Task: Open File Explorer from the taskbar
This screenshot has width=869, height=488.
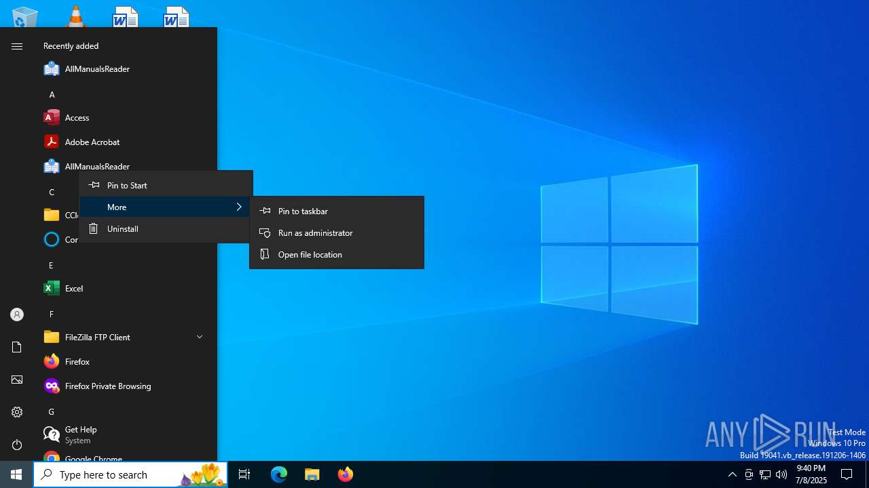Action: coord(312,474)
